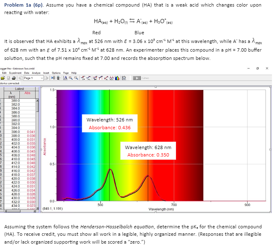
Task: Activate the Tangent tool icon
Action: (x=88, y=78)
